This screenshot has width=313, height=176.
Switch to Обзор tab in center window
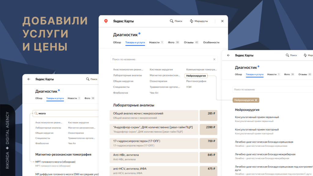click(117, 42)
